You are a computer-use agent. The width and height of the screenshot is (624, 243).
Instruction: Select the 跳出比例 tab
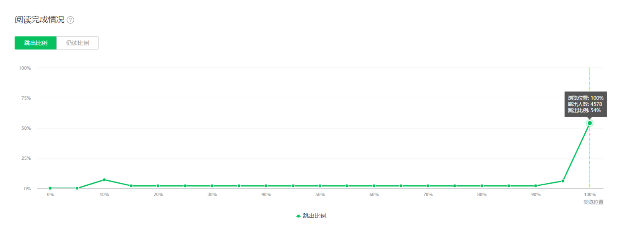[x=36, y=43]
